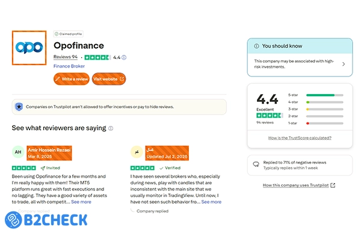
Task: Open the 'Finance Broker' category link
Action: coord(69,66)
